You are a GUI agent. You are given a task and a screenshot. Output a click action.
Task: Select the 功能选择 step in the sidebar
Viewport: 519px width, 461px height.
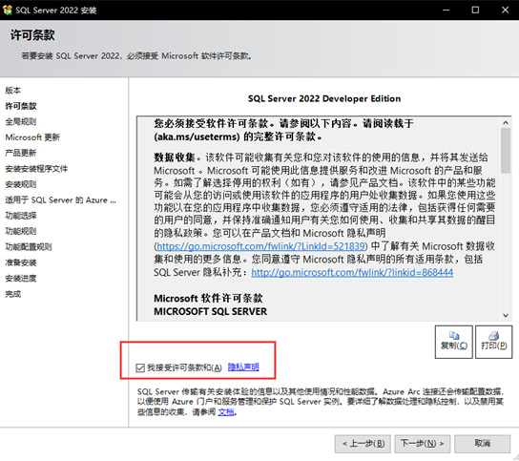pyautogui.click(x=21, y=216)
